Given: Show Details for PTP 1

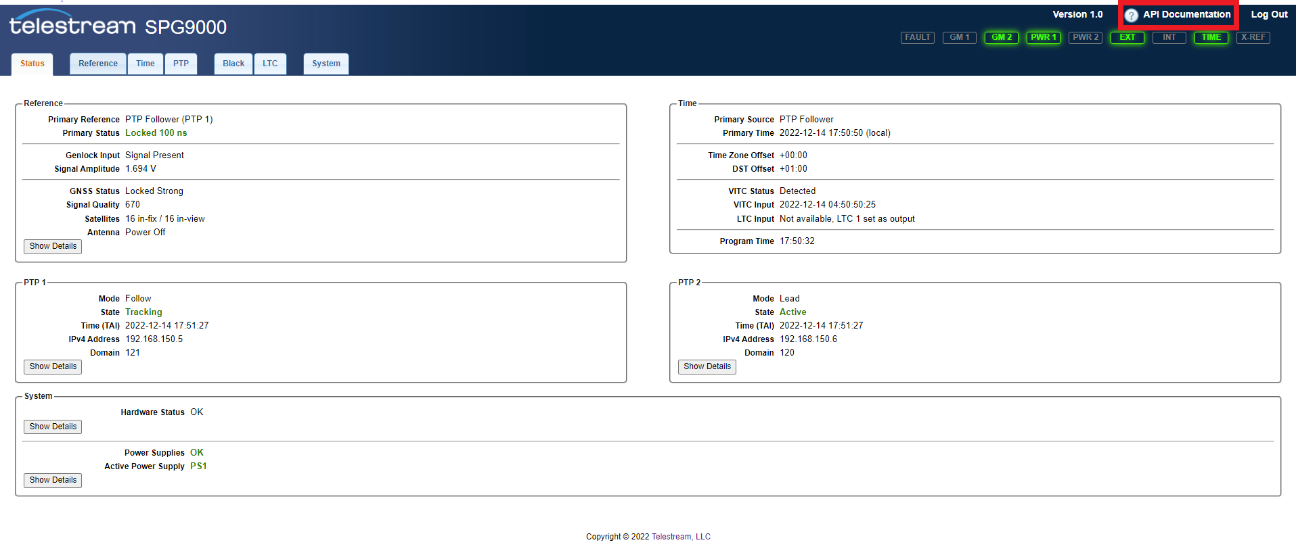Looking at the screenshot, I should pyautogui.click(x=53, y=366).
